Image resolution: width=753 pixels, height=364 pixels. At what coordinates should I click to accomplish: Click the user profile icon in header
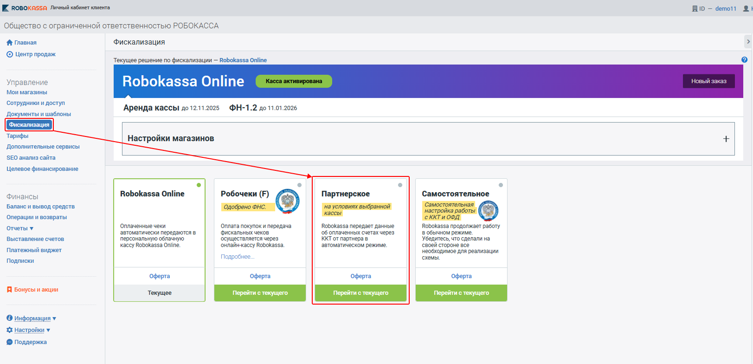point(746,8)
